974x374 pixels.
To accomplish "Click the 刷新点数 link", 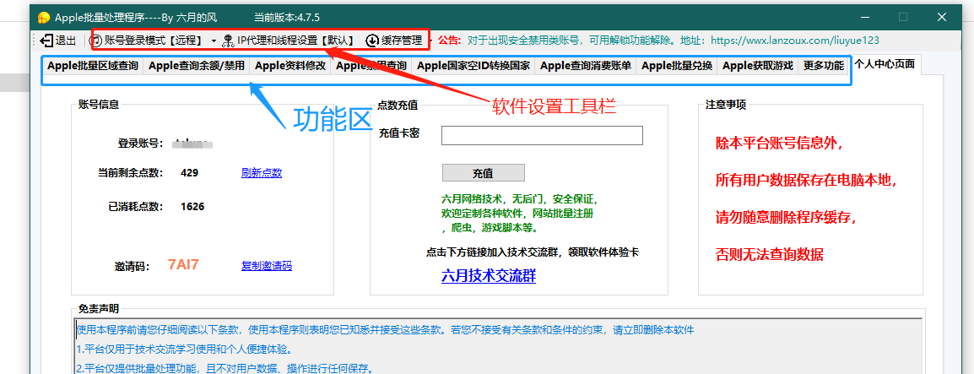I will (262, 173).
